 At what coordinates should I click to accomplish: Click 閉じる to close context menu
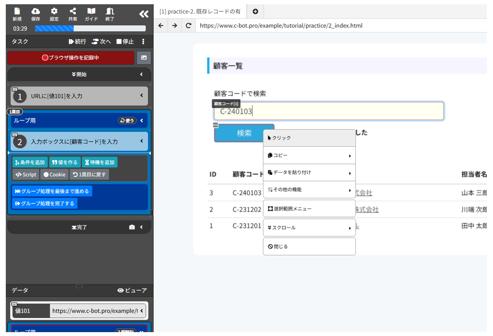click(309, 247)
